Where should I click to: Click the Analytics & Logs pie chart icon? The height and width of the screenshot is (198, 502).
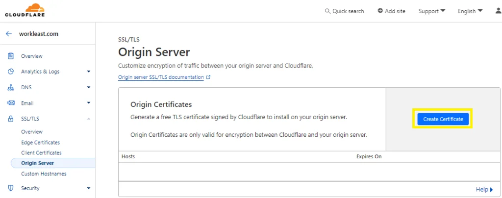point(11,72)
